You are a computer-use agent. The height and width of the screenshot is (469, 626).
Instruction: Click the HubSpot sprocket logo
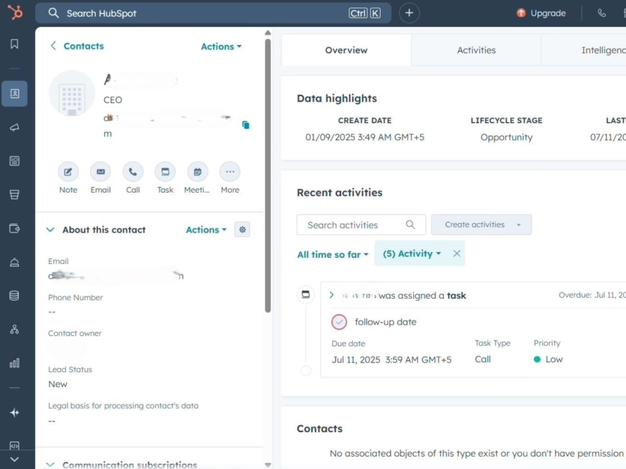[x=15, y=13]
